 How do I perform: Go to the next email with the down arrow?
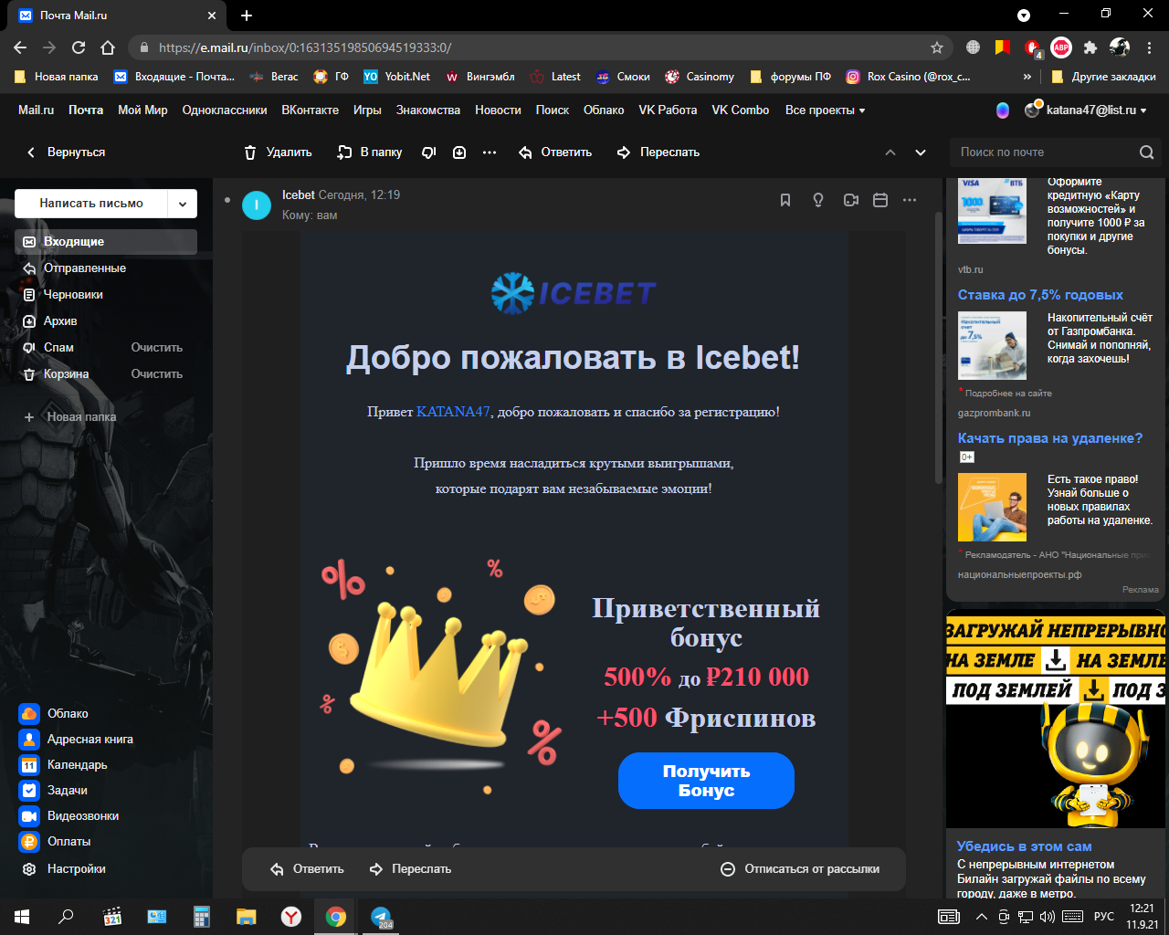pos(921,152)
